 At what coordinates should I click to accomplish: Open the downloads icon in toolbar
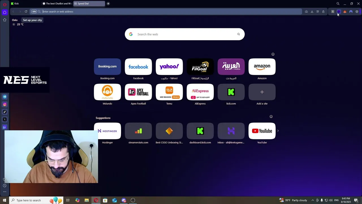point(312,12)
